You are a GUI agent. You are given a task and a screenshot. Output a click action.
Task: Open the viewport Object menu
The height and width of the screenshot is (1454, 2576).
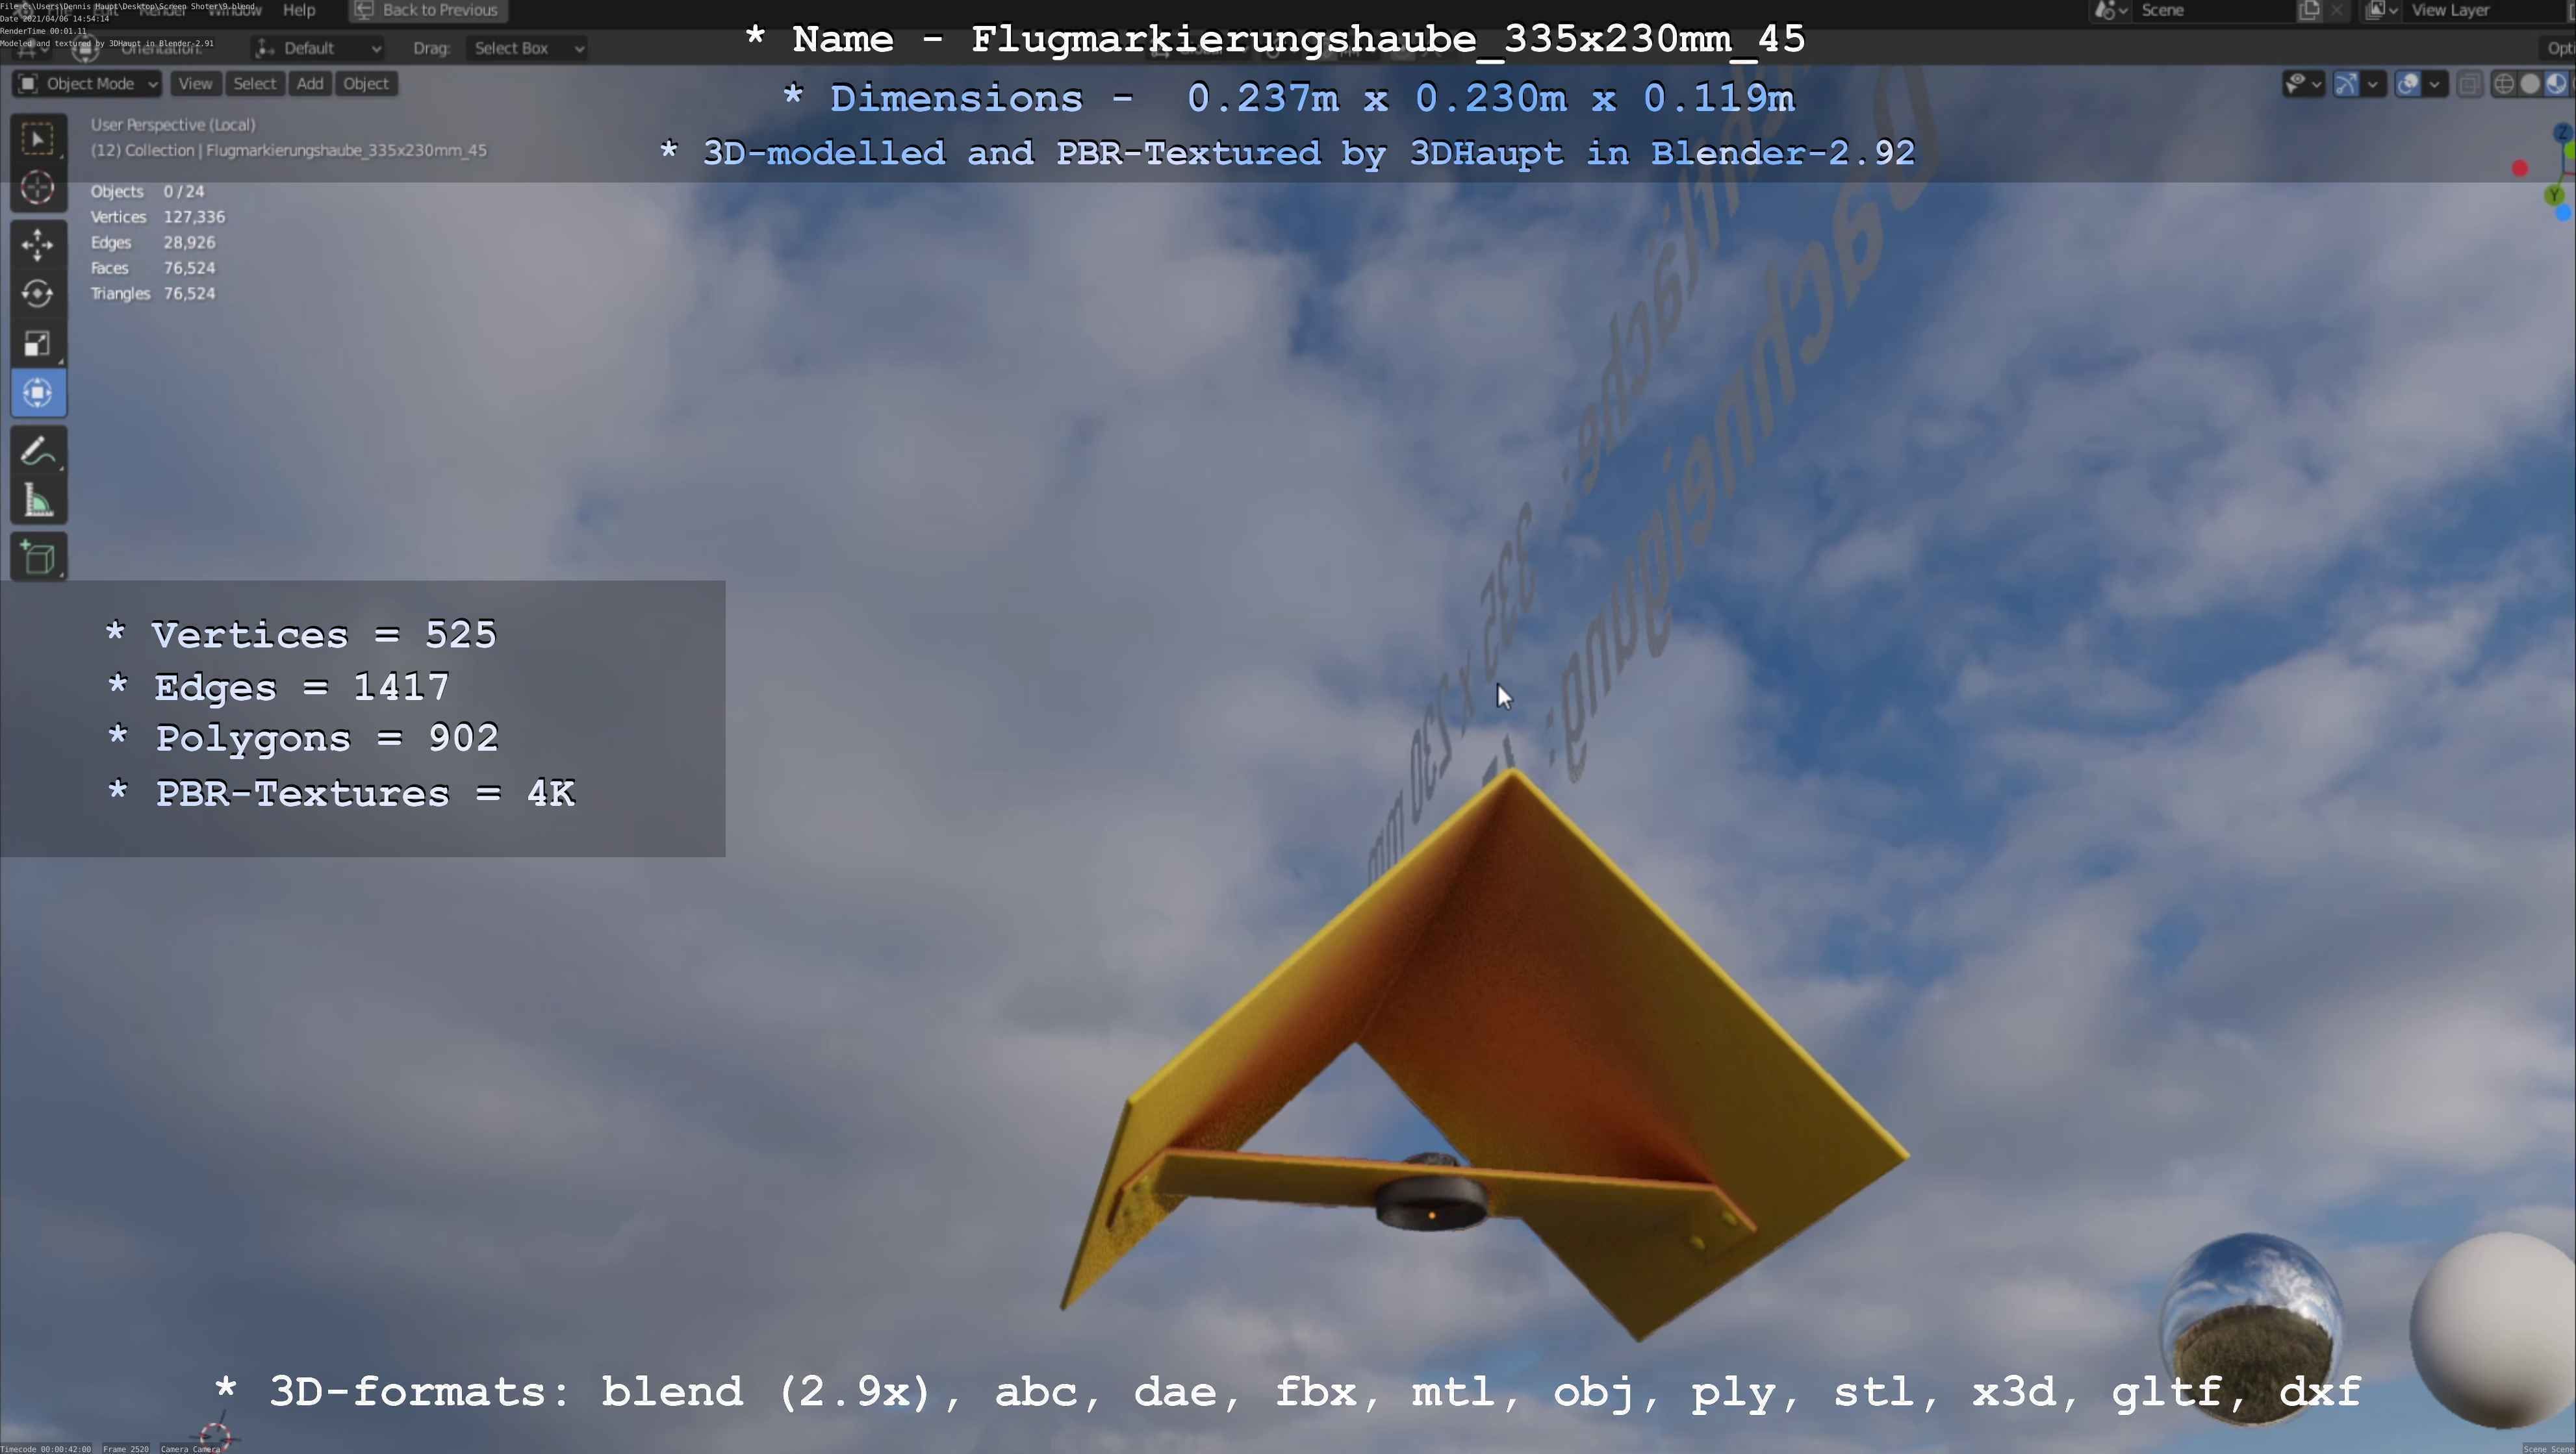pyautogui.click(x=366, y=84)
